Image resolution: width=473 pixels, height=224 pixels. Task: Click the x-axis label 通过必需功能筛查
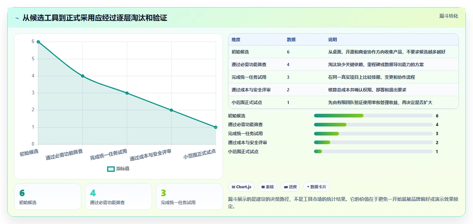64,155
